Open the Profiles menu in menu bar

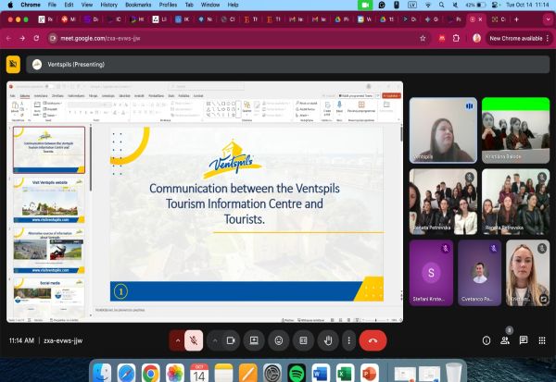point(168,5)
